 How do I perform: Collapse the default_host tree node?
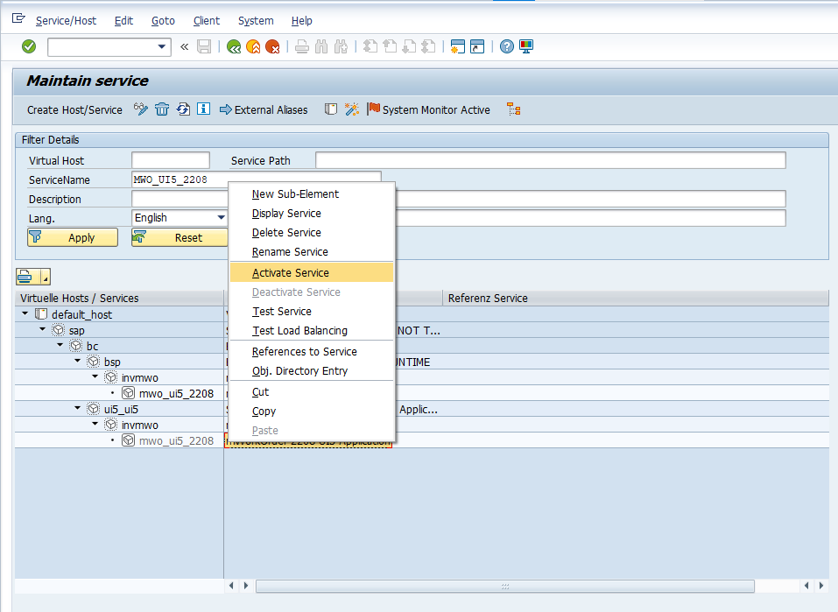(x=25, y=314)
